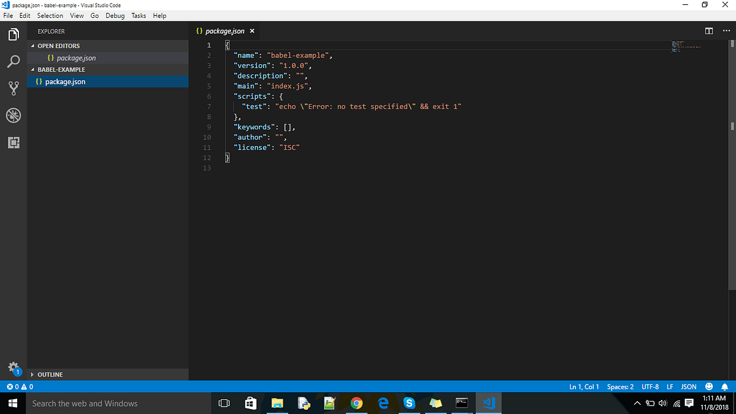Click Spaces: 2 indentation setting
This screenshot has height=414, width=736.
(x=620, y=387)
